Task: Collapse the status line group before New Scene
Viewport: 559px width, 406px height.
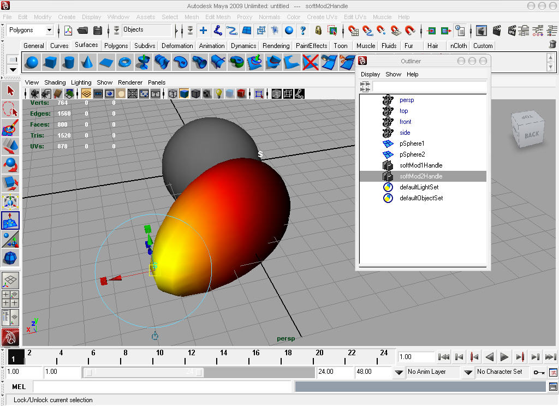Action: tap(58, 31)
